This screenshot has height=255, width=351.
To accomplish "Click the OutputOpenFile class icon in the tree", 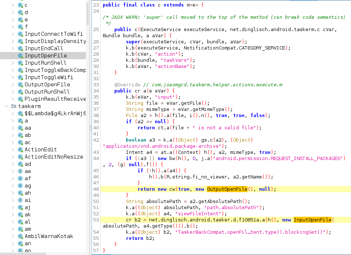I will (20, 85).
